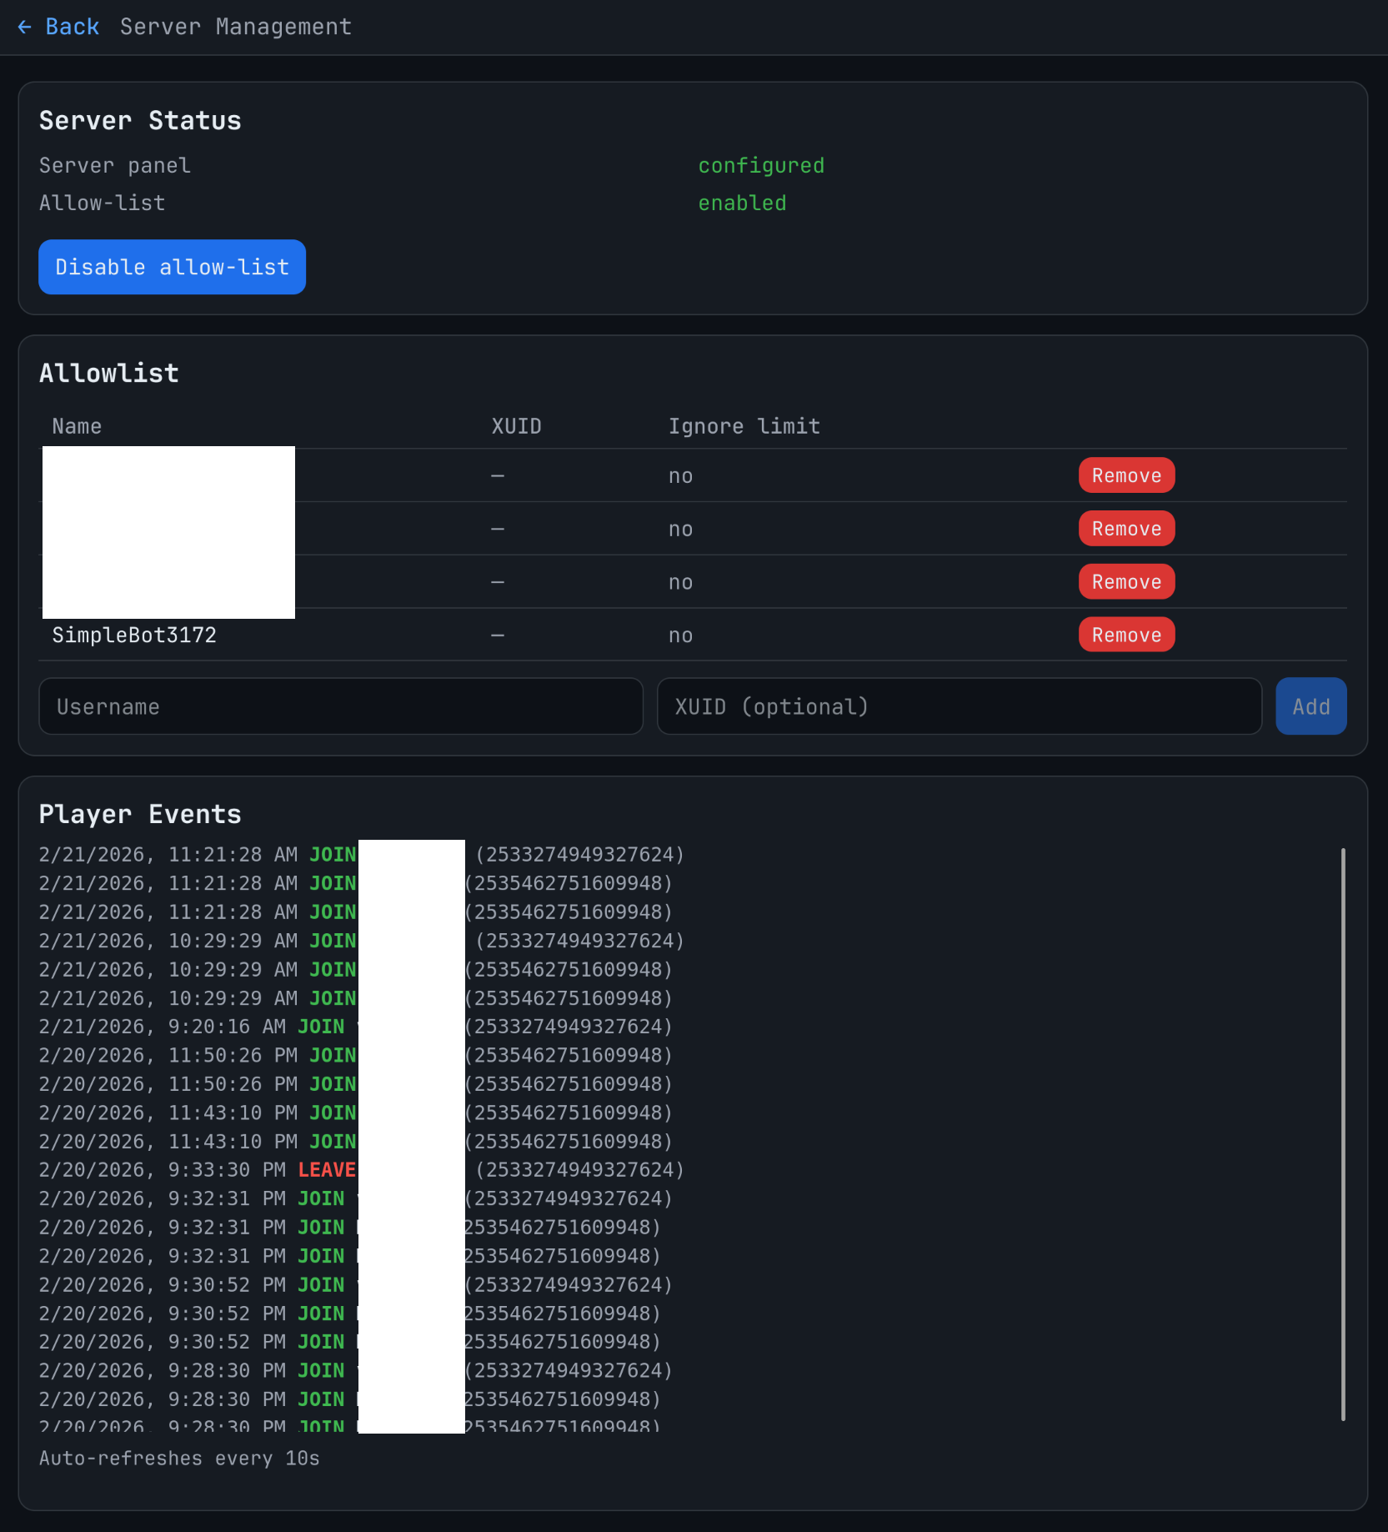1388x1532 pixels.
Task: Remove the second allowlist entry
Action: (x=1125, y=529)
